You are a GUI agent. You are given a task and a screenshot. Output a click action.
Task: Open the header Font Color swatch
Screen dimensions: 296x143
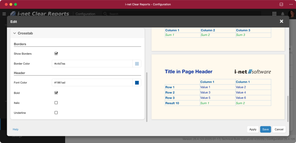click(137, 82)
